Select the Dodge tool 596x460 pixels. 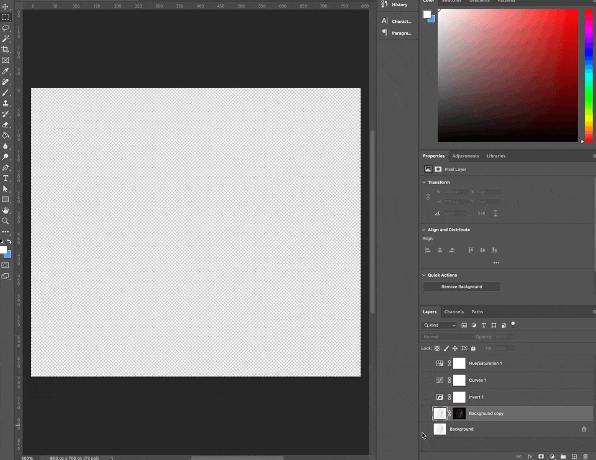coord(6,157)
